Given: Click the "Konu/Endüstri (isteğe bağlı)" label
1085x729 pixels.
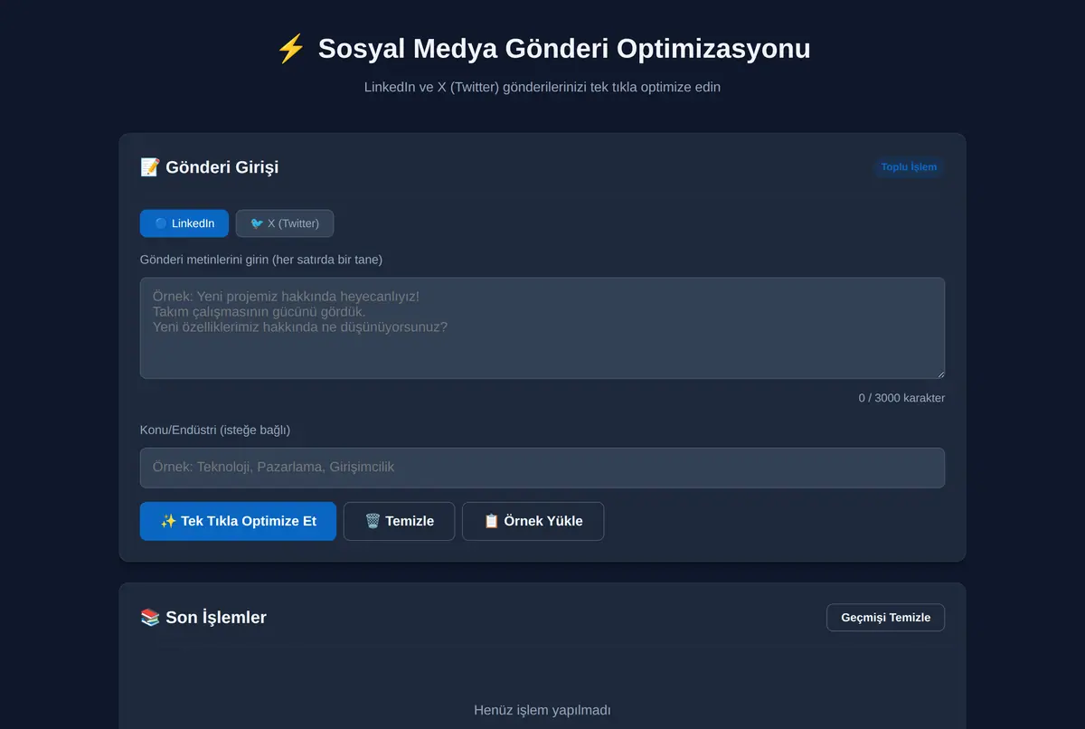Looking at the screenshot, I should [x=215, y=431].
